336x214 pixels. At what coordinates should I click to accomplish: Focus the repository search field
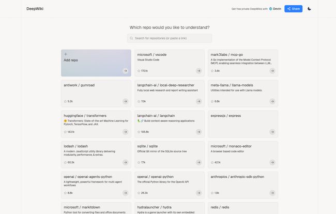170,38
